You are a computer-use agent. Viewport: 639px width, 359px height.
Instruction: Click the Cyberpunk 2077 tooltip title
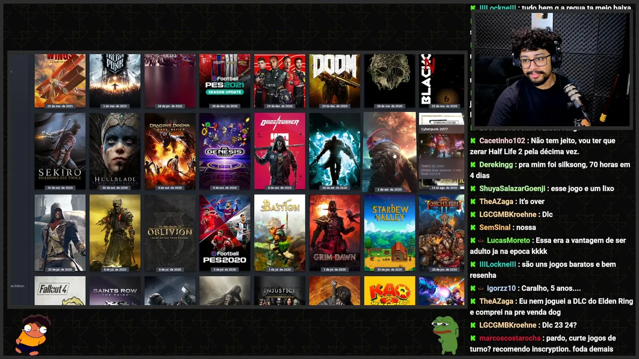(x=434, y=129)
